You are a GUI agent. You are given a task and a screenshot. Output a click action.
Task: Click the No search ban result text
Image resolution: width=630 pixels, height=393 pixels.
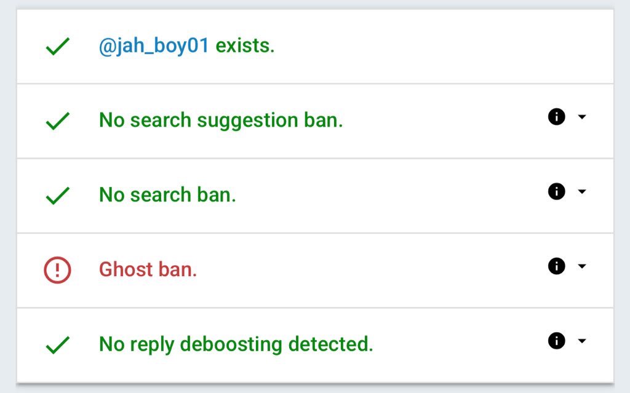[167, 194]
